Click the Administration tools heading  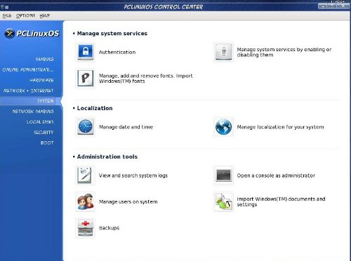[107, 156]
